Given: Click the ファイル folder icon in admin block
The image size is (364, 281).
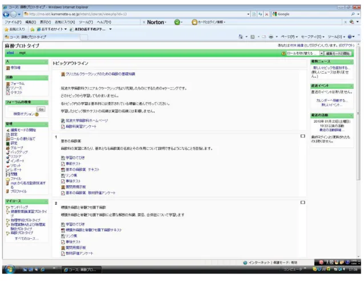Looking at the screenshot, I should tap(8, 179).
